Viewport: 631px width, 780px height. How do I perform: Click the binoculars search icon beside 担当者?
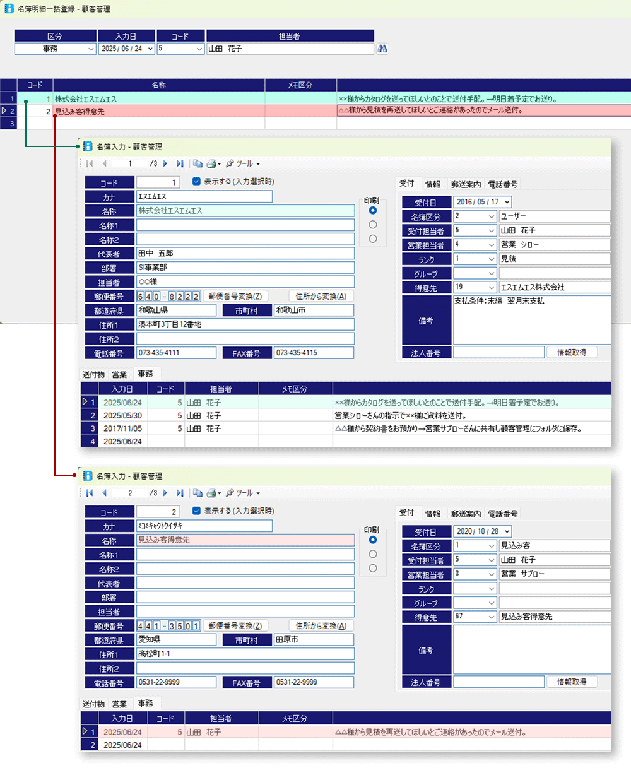coord(382,49)
